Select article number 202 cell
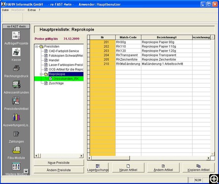 102,46
